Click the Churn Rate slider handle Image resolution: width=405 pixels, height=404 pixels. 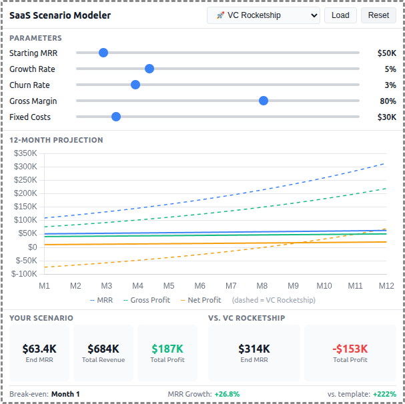(135, 85)
